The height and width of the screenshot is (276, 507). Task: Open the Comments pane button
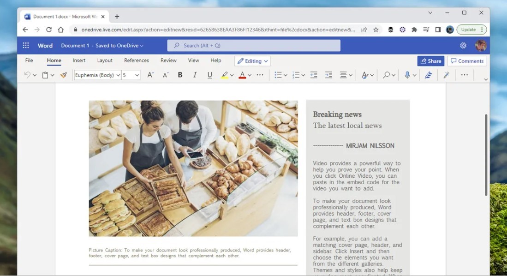(x=467, y=61)
